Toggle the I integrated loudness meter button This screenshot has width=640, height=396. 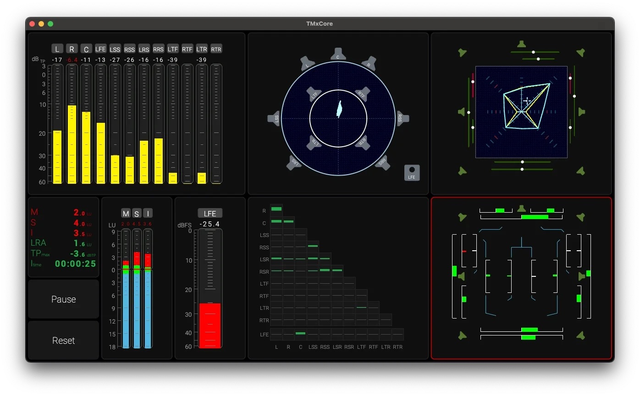pyautogui.click(x=148, y=213)
